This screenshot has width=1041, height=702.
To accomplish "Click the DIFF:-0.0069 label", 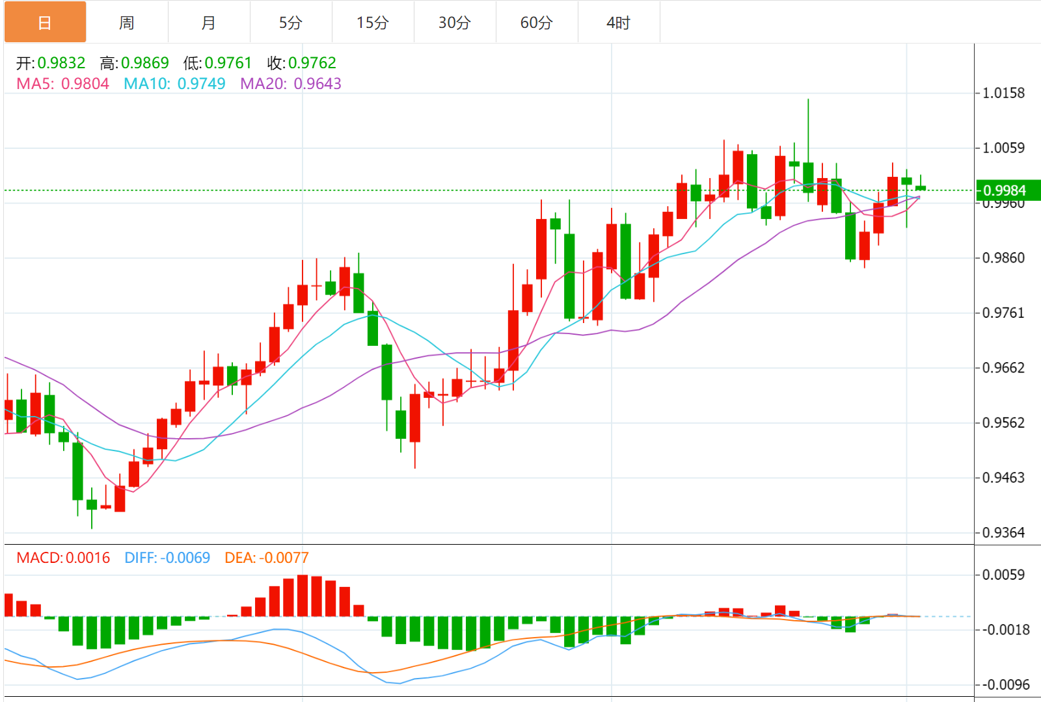I will [x=167, y=558].
